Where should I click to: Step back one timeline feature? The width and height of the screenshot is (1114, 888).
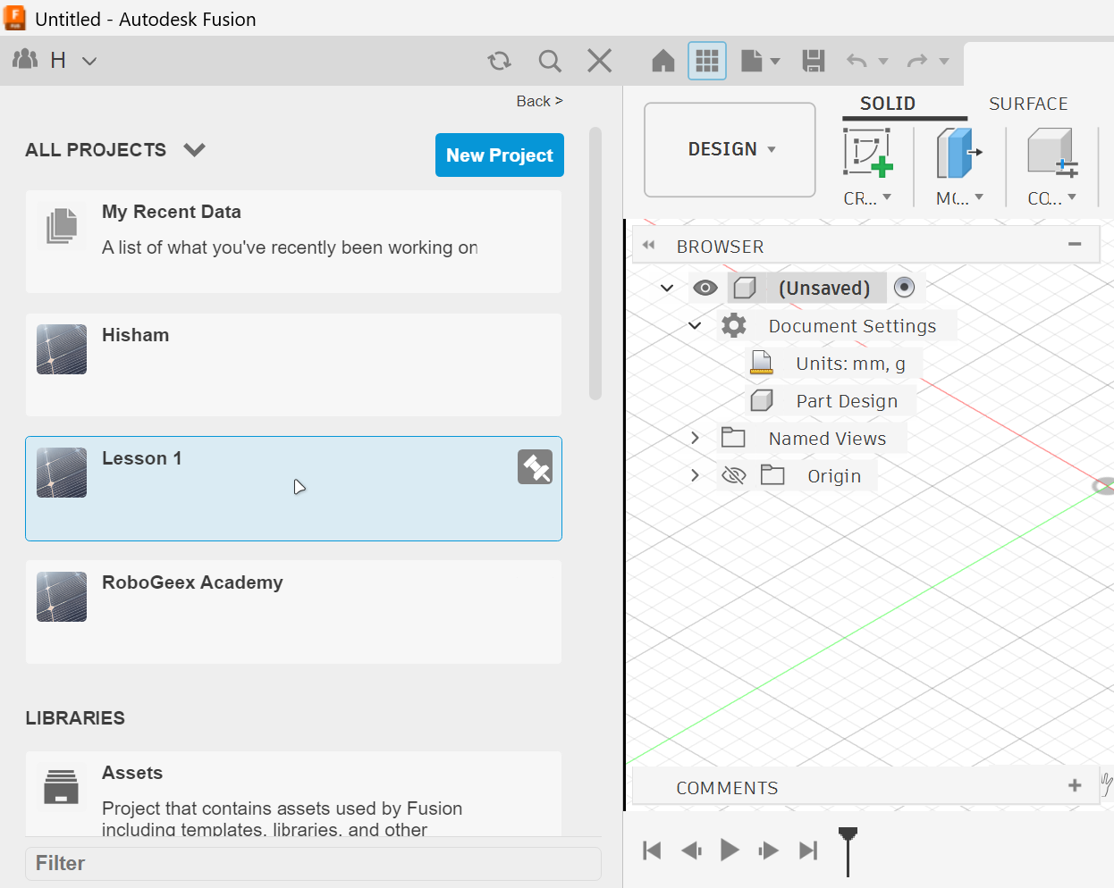[691, 850]
